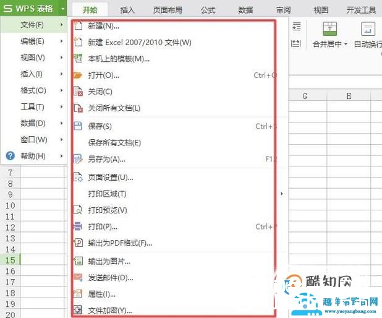Switch to the 公式 ribbon tab
Screen dimensions: 382x318
[208, 10]
